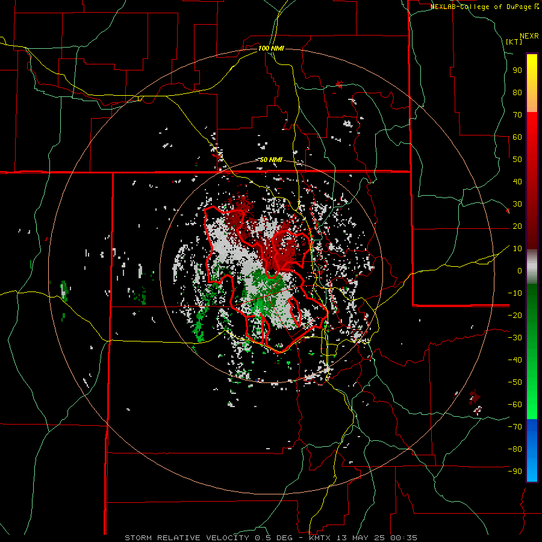Click the "-70" value on velocity scale
Viewport: 542px width, 542px height.
click(x=515, y=427)
